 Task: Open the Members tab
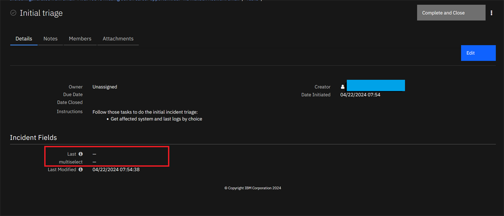80,39
